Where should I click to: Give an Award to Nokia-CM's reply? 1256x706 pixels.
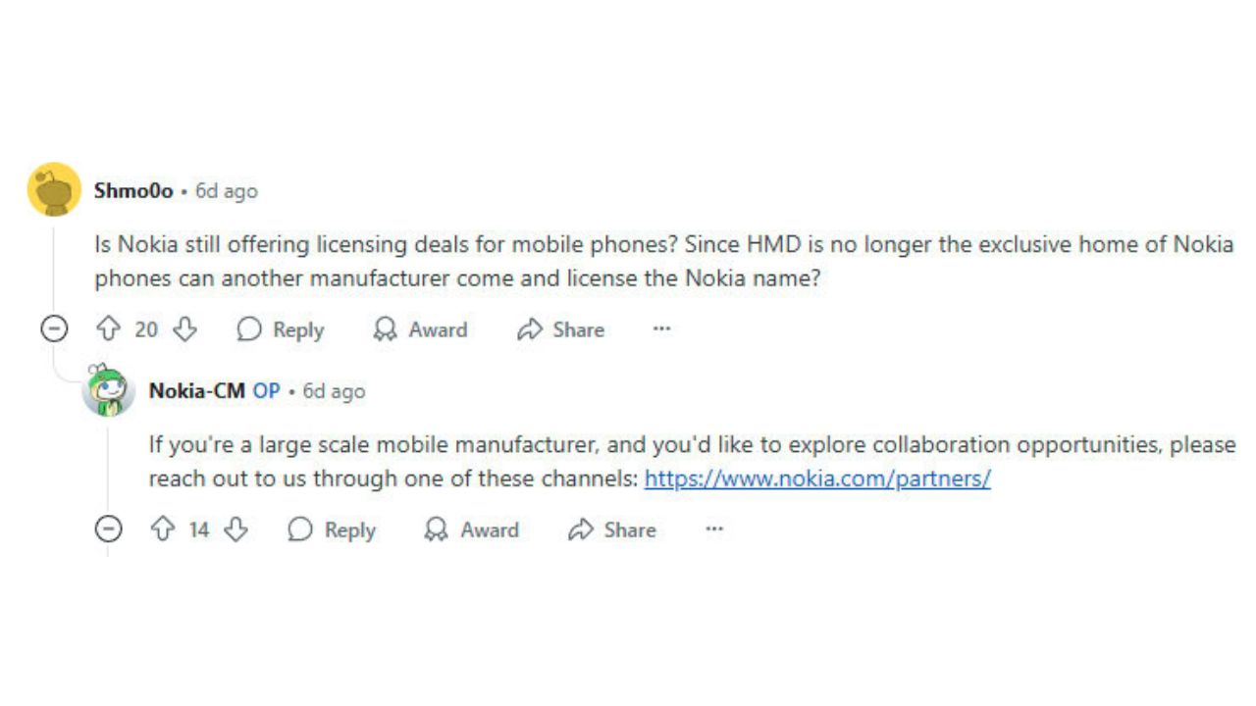(x=471, y=529)
